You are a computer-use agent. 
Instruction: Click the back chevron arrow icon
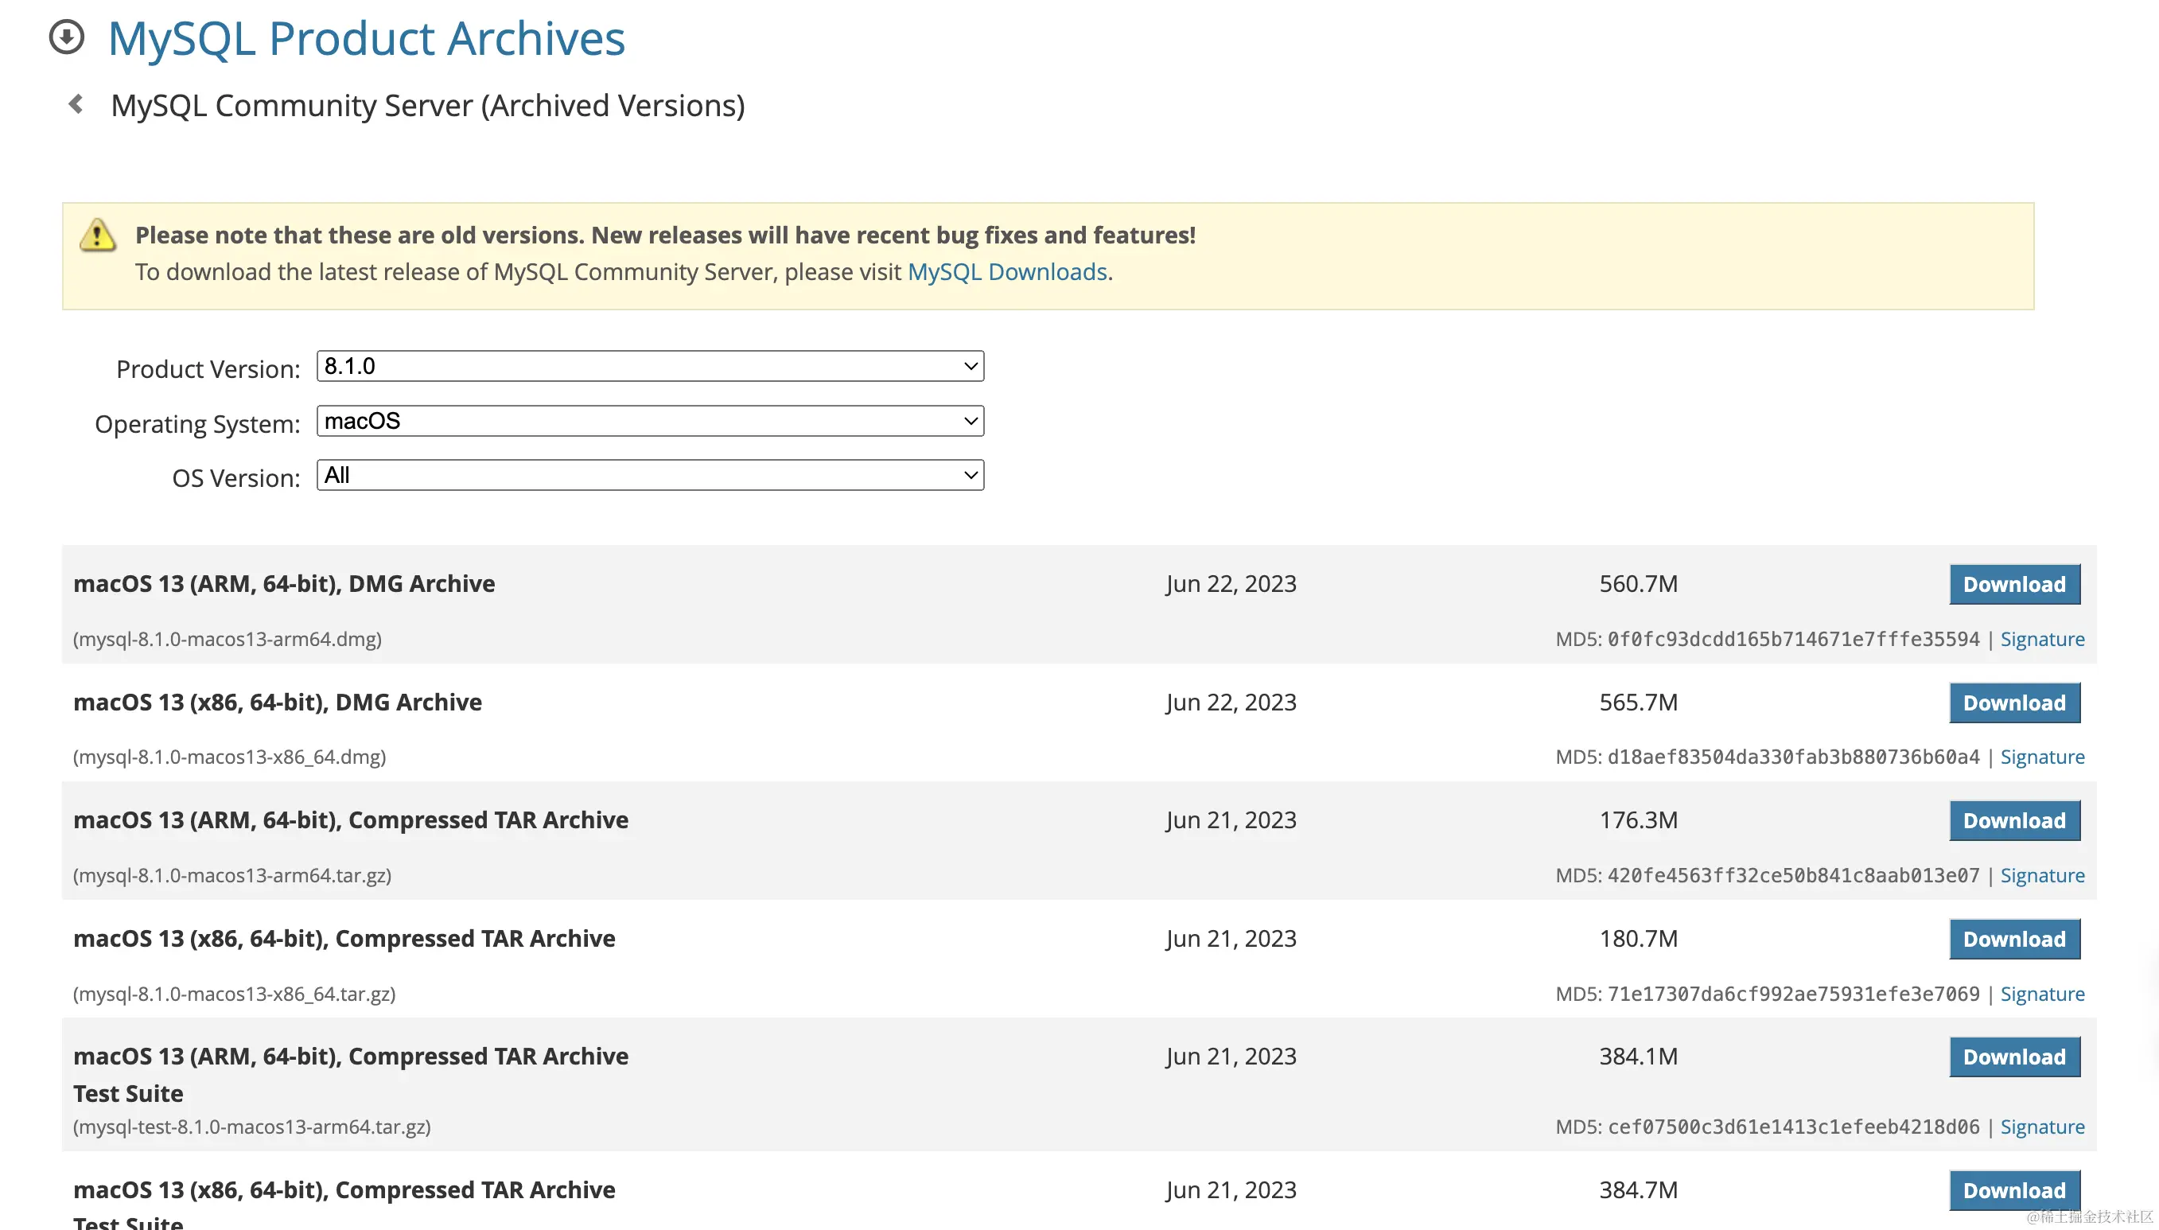[x=76, y=104]
